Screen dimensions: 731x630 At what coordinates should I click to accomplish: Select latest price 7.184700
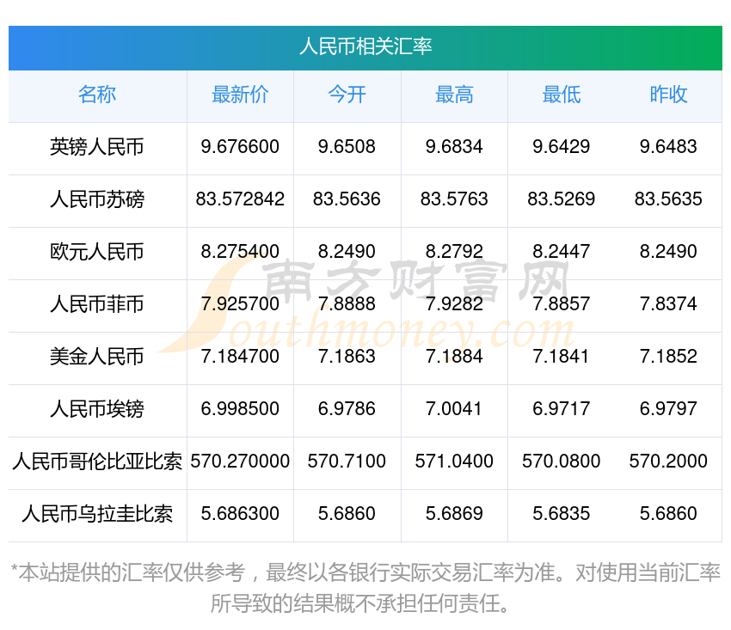tap(240, 357)
